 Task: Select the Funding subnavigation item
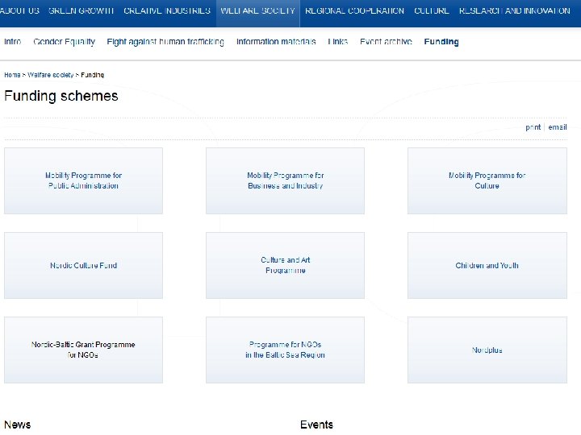click(x=441, y=41)
